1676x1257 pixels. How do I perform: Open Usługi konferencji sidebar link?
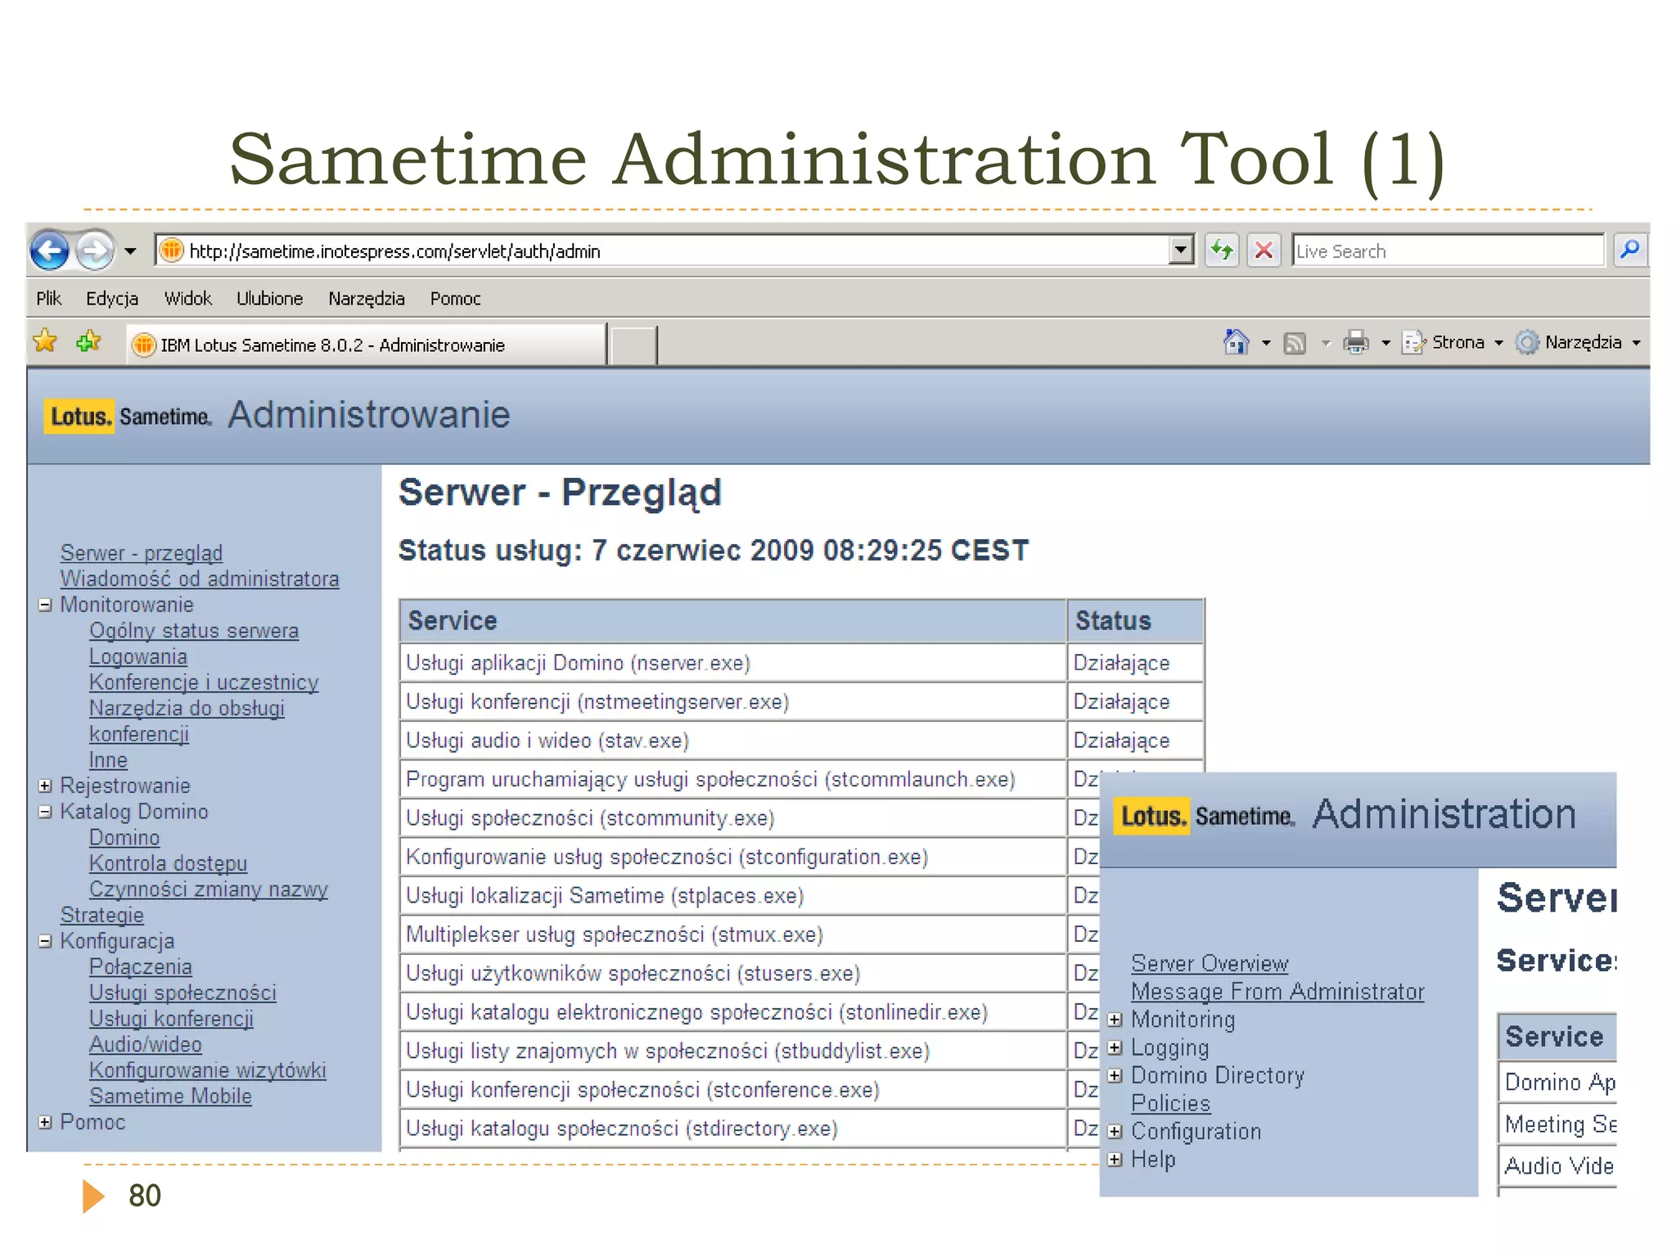point(171,1019)
